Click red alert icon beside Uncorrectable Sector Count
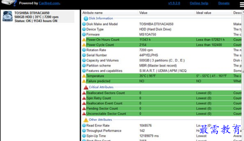244x141 pixels. [x=84, y=114]
